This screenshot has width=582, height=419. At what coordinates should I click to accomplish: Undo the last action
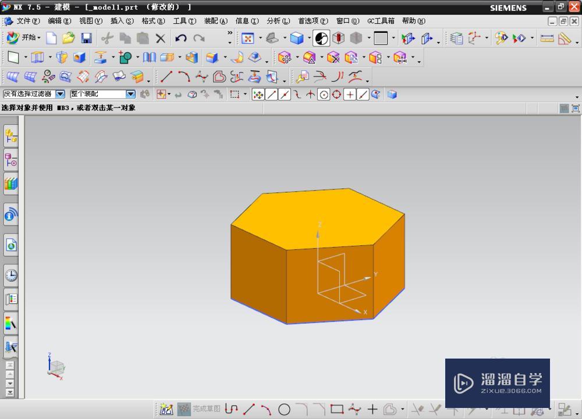181,38
